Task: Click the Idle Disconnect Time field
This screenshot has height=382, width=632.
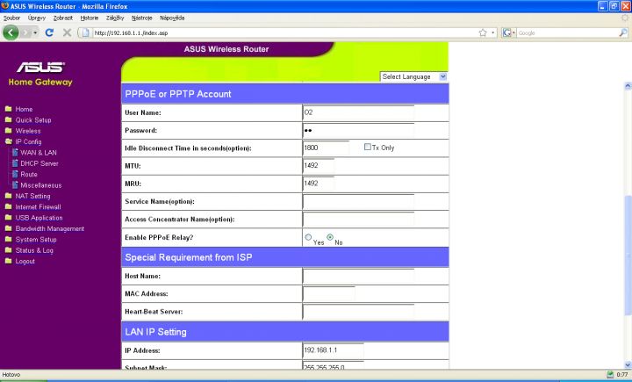Action: pos(326,148)
